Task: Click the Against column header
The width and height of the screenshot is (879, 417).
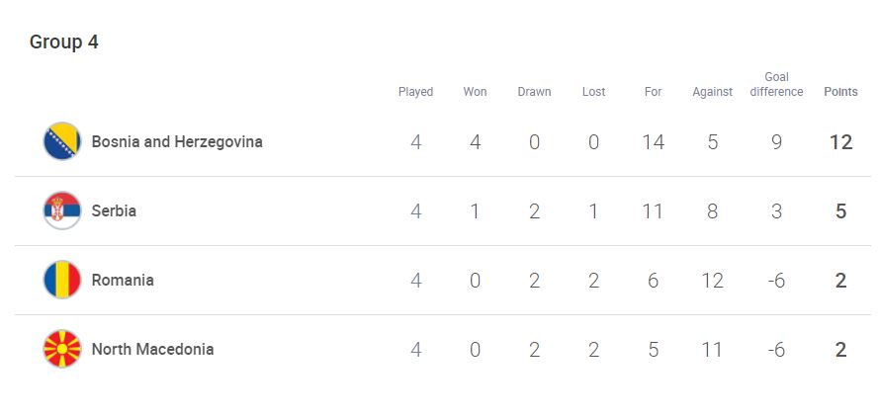Action: point(713,92)
